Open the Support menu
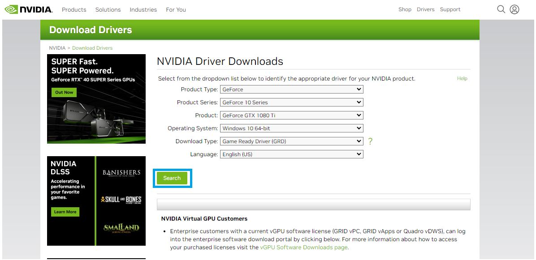Image resolution: width=536 pixels, height=260 pixels. point(450,9)
